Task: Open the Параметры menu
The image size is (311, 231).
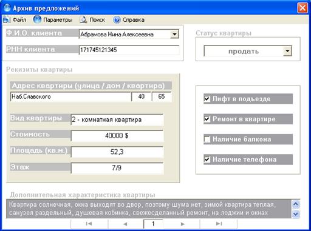Action: pyautogui.click(x=58, y=20)
